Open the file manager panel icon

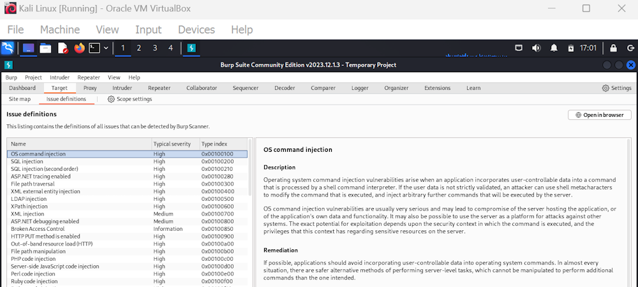tap(45, 48)
